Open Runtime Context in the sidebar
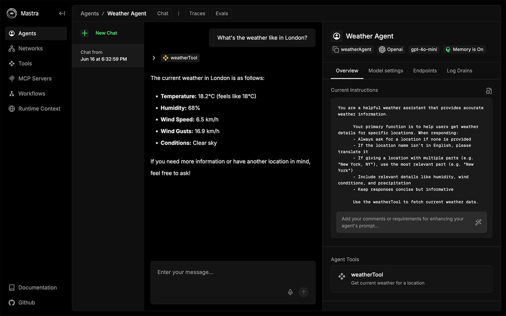This screenshot has height=316, width=506. coord(36,109)
